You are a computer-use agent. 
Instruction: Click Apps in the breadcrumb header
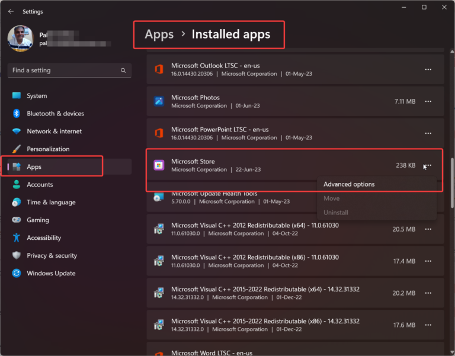(159, 34)
